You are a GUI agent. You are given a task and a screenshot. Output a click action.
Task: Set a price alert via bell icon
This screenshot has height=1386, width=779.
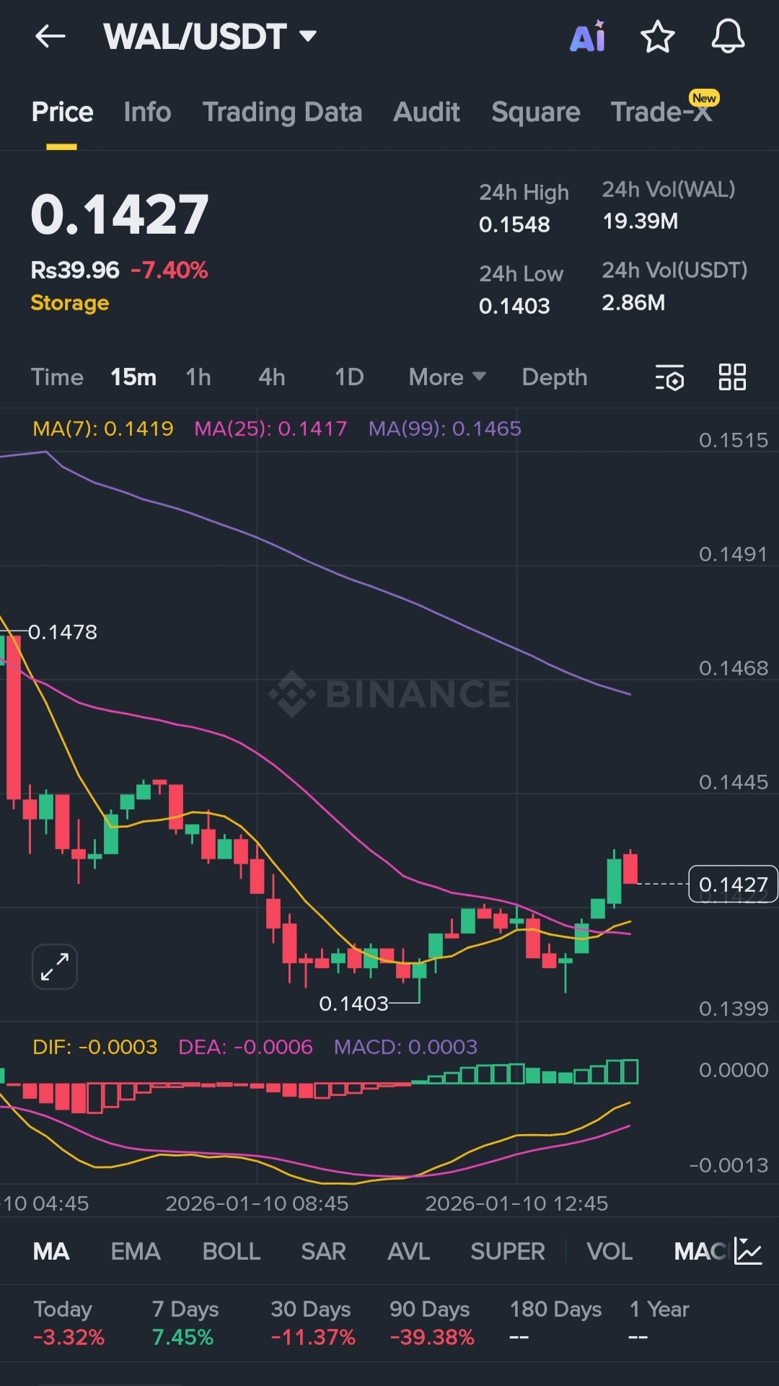coord(728,36)
